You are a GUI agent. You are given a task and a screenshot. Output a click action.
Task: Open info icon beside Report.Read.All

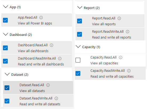[119, 18]
